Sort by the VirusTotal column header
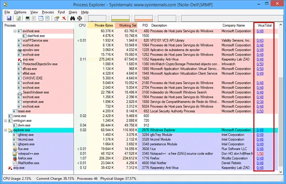This screenshot has height=184, width=286. coord(264,26)
